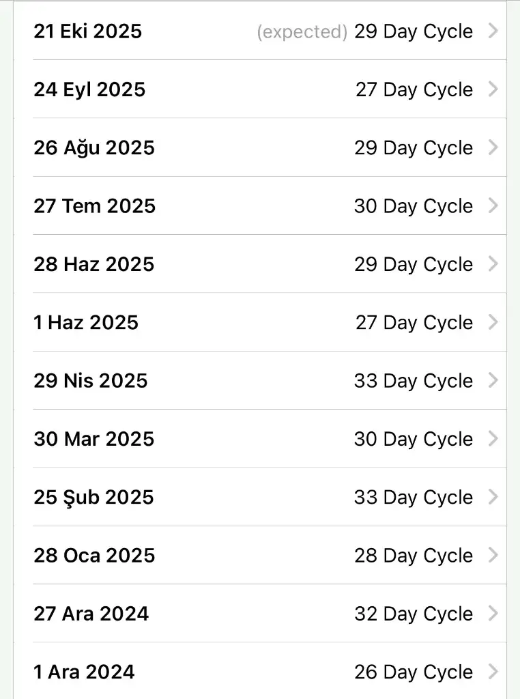This screenshot has width=520, height=699.
Task: Open the 27 Tem 2025 entry
Action: tap(259, 206)
